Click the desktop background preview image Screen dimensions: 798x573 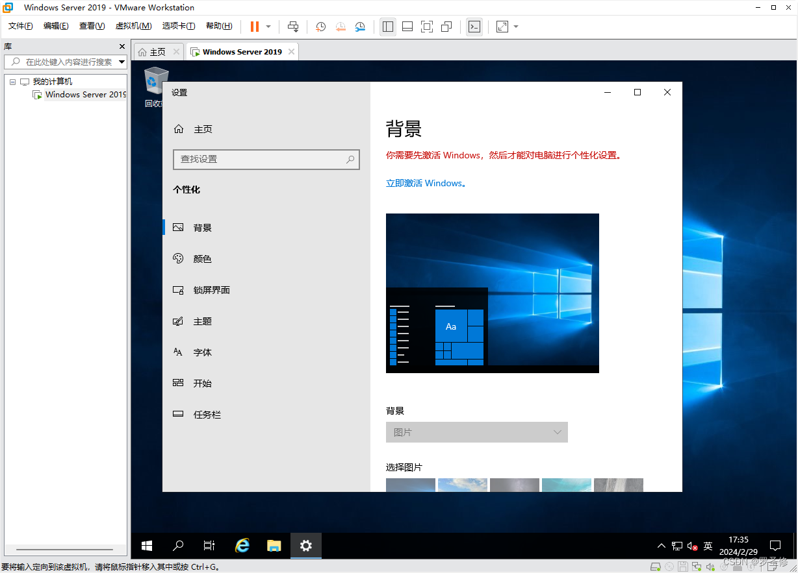[x=493, y=293]
